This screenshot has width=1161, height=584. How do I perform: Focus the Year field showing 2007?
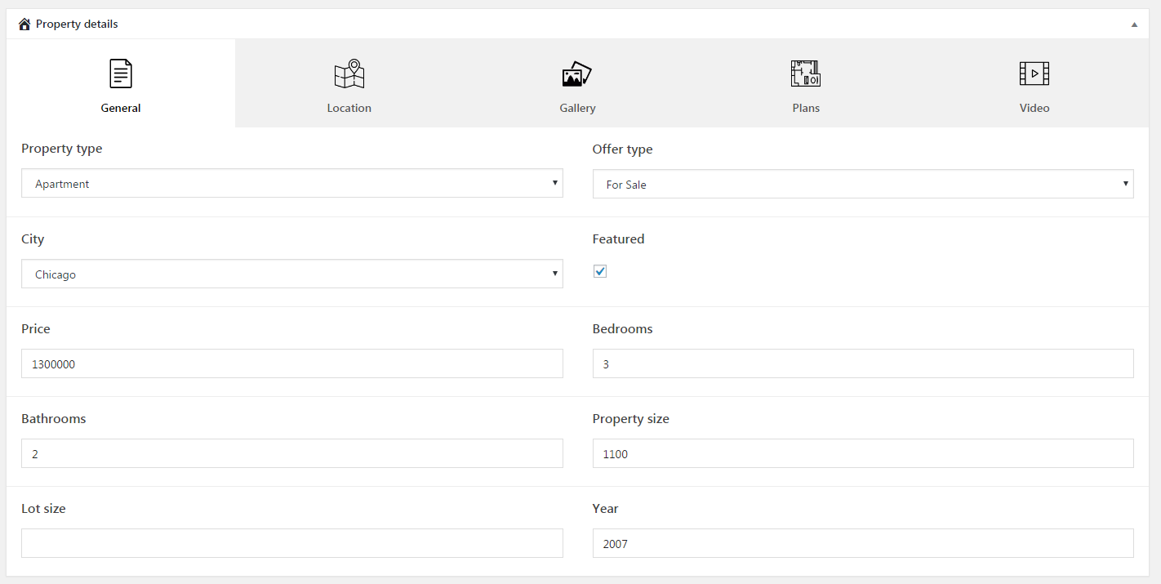(x=863, y=544)
